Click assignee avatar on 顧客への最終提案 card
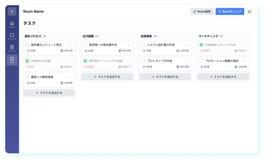 point(62,83)
